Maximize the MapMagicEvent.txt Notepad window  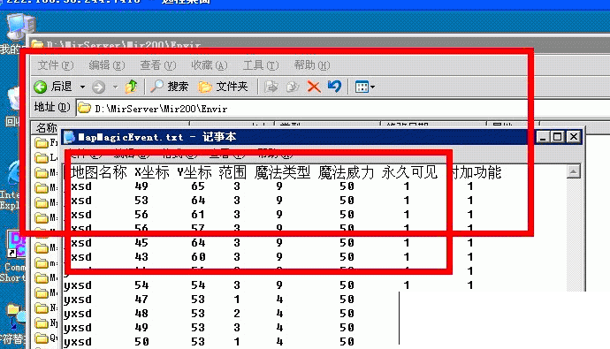point(558,137)
